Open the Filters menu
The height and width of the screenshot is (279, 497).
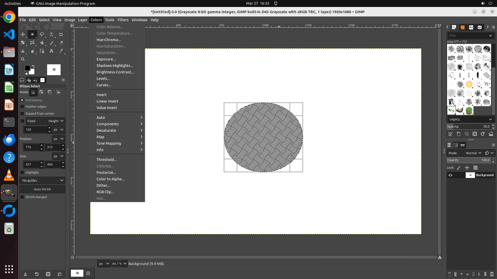(123, 20)
